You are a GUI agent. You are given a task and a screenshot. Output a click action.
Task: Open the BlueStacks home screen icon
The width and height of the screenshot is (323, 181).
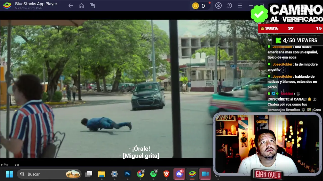81,6
